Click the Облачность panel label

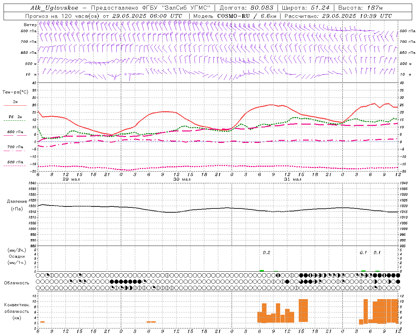17,283
